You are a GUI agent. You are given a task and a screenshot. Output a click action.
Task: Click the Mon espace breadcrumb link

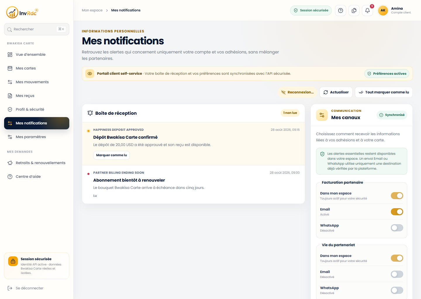pos(92,10)
